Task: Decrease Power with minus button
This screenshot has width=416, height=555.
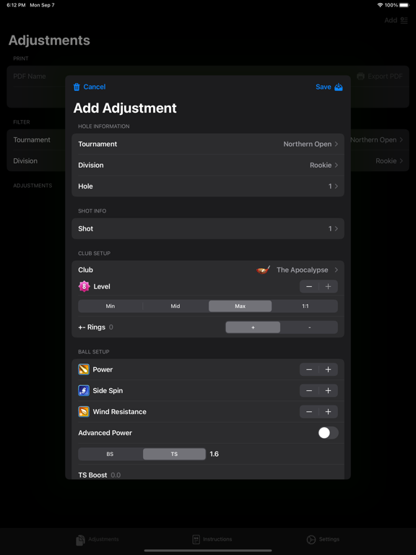Action: pos(309,369)
